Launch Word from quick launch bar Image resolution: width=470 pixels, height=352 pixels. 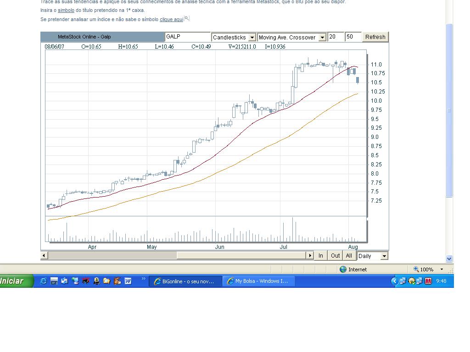(128, 281)
